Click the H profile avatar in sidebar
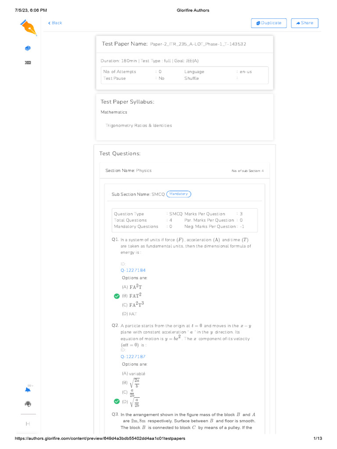 coord(28,424)
